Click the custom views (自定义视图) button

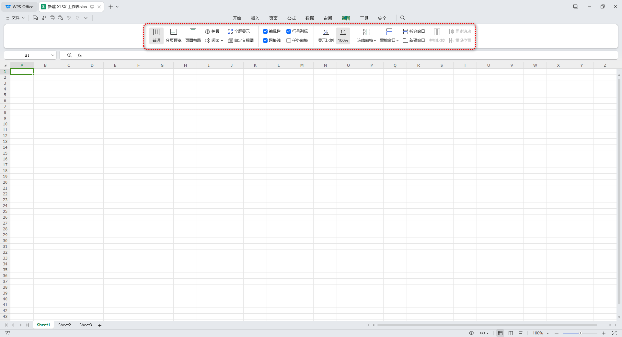point(241,41)
